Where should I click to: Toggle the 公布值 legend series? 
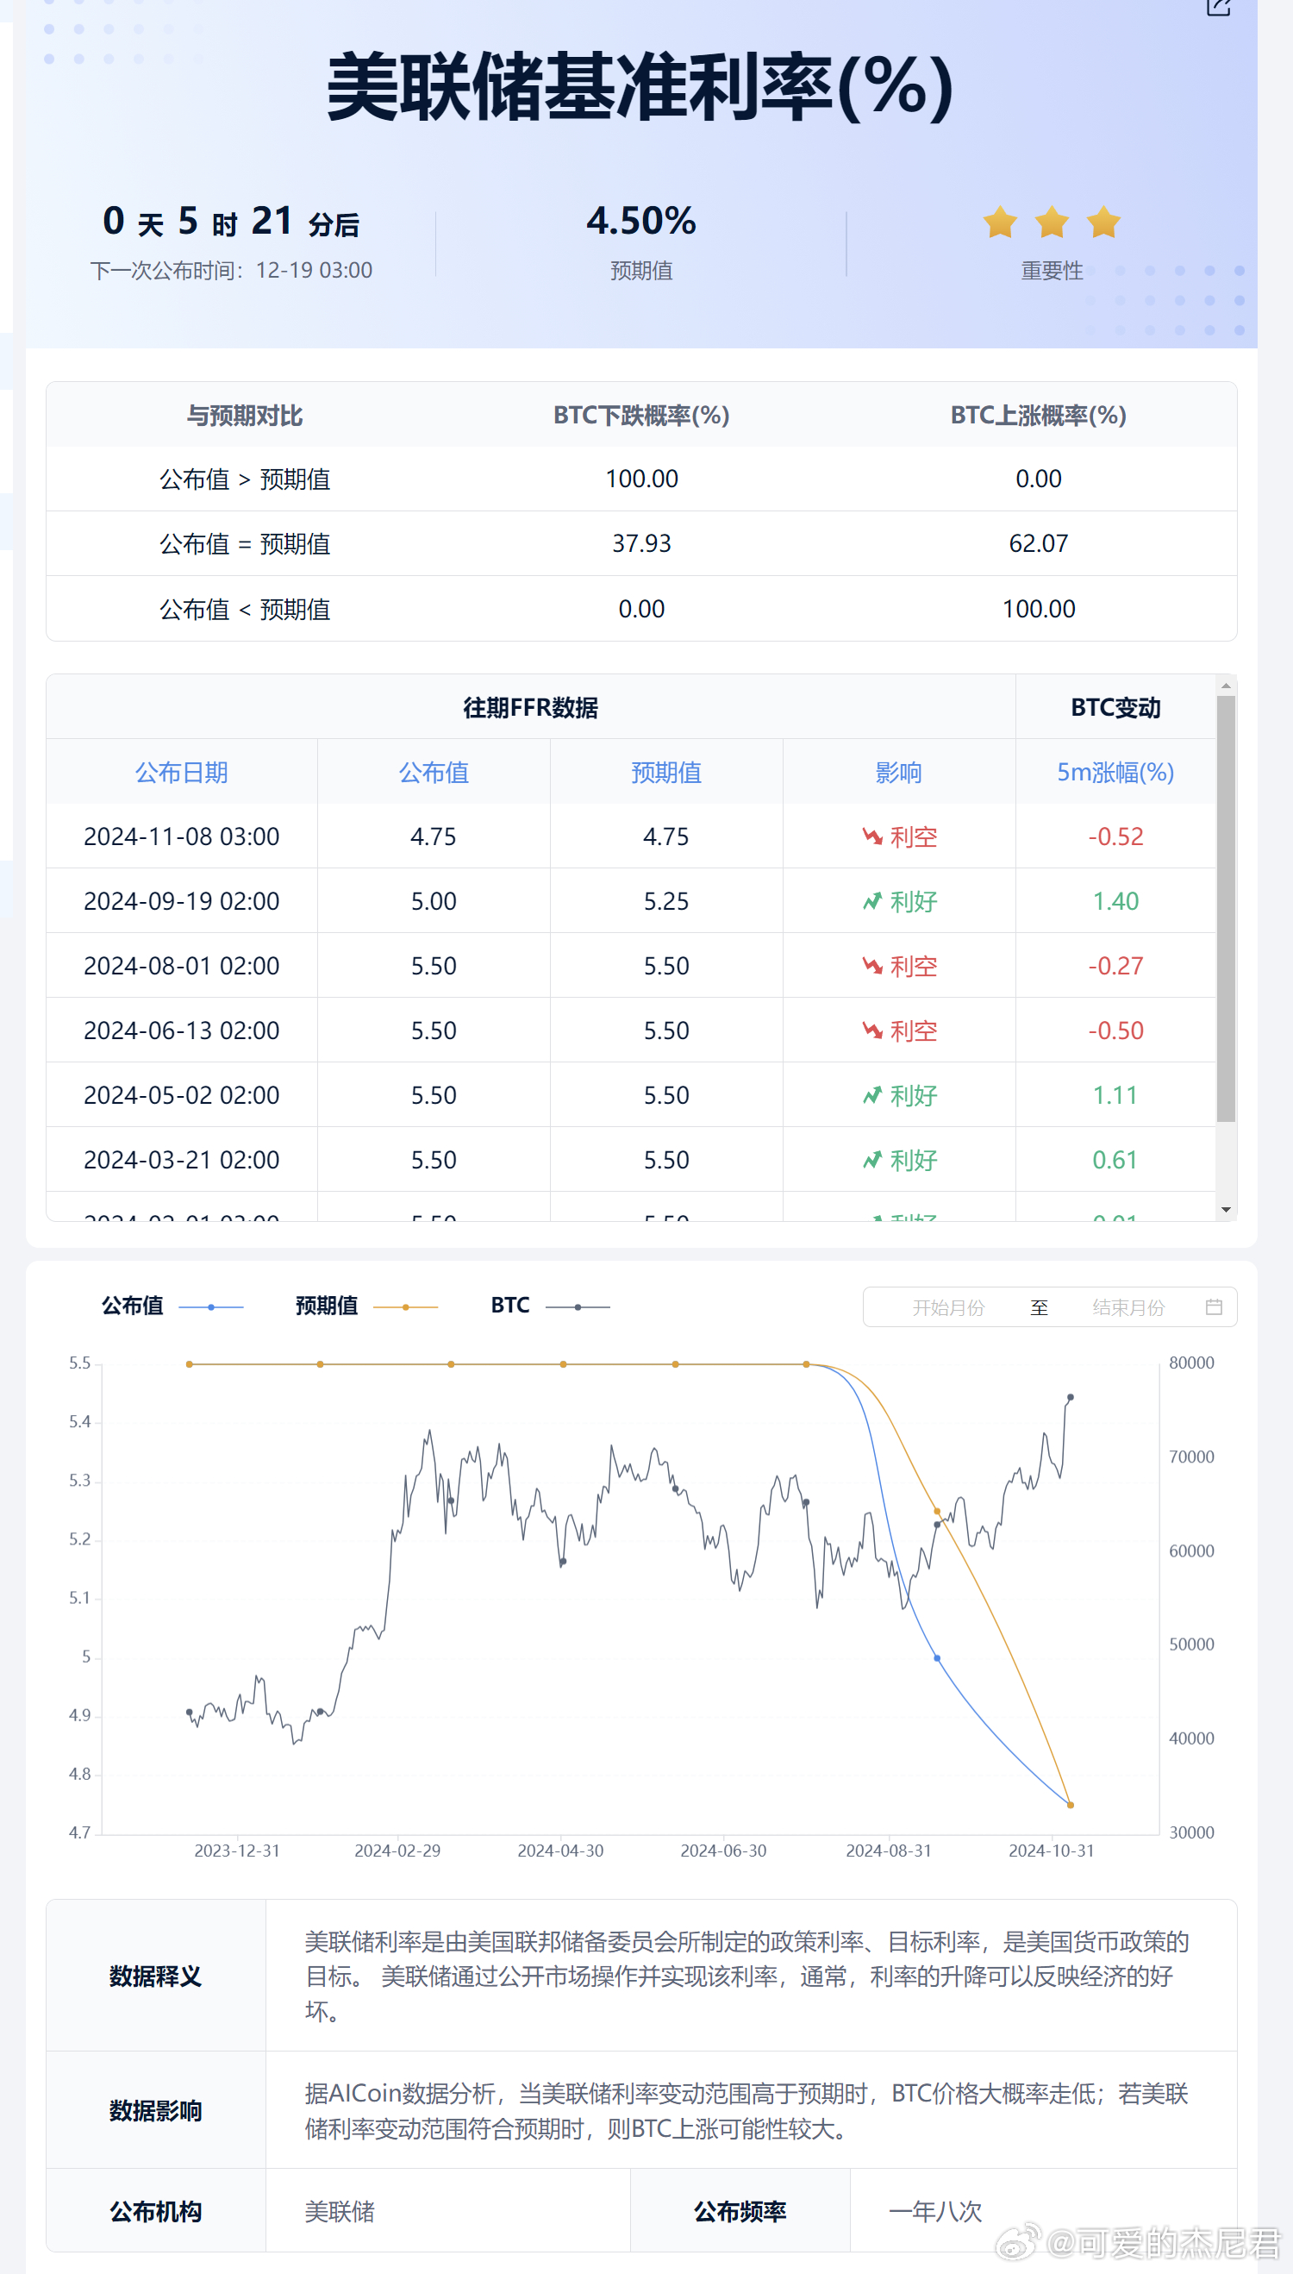tap(172, 1306)
